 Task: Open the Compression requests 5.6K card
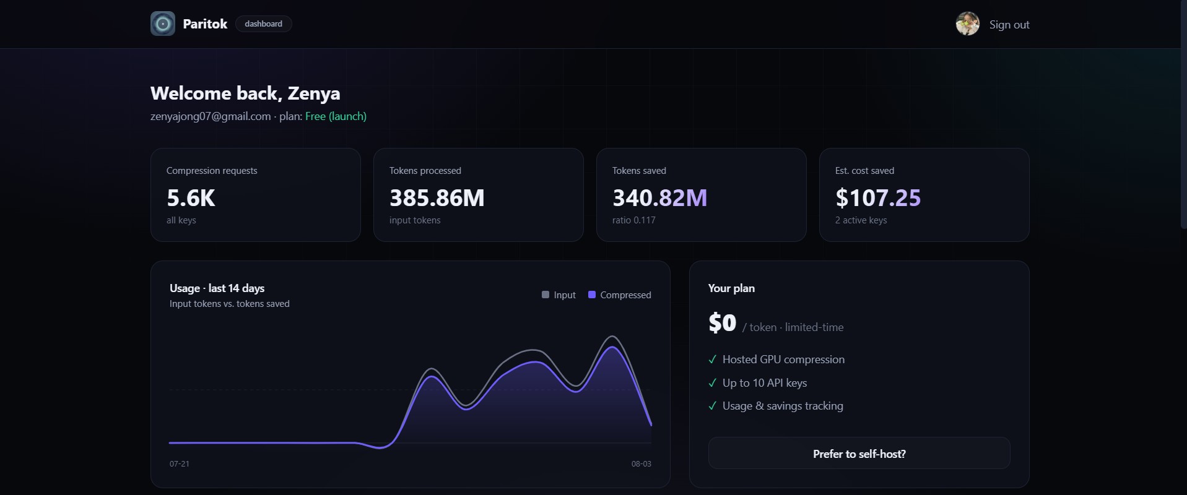255,195
